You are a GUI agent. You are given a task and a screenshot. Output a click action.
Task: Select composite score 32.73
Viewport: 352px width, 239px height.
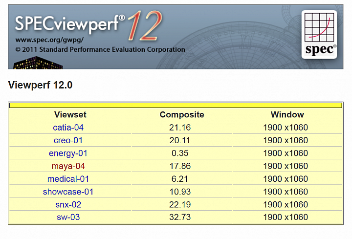tap(180, 217)
